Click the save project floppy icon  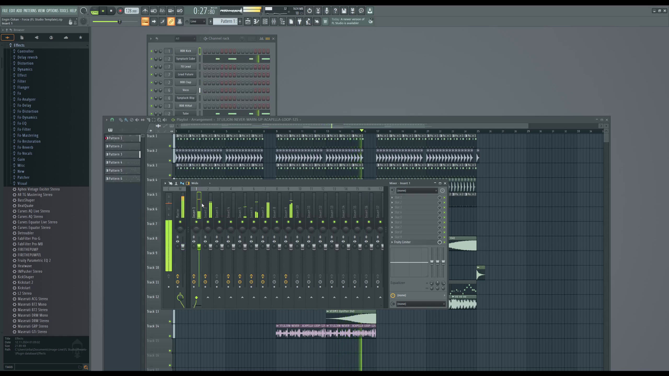344,11
